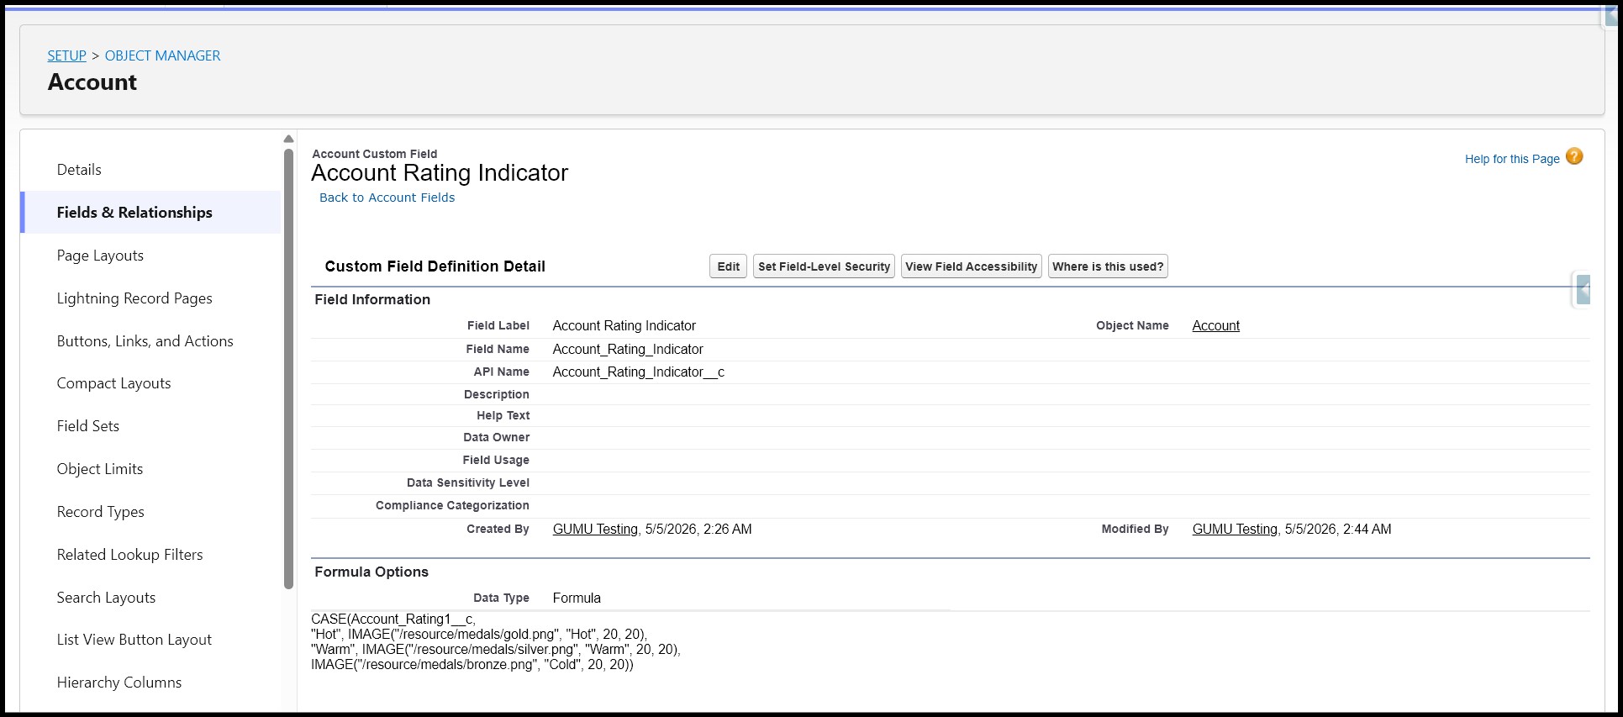The image size is (1623, 717).
Task: Open GUMU Testing link in Modified By
Action: [1235, 529]
